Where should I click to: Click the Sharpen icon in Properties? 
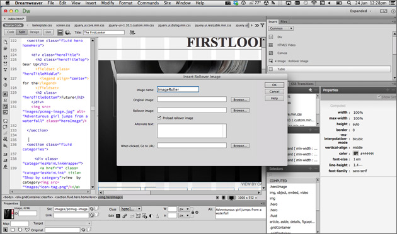[x=158, y=216]
